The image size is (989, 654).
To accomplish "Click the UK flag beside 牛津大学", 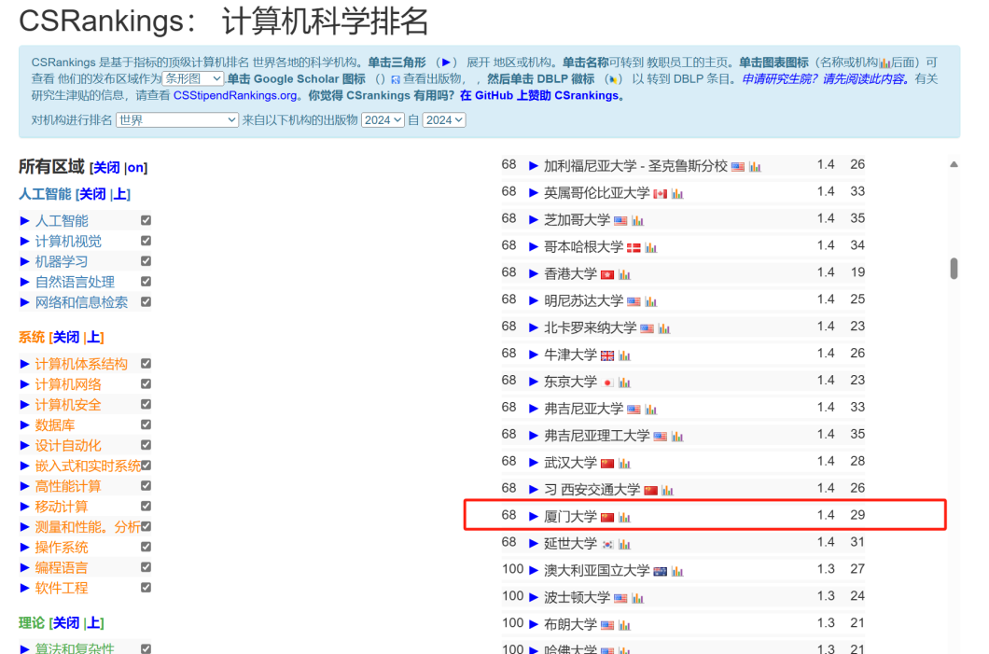I will [607, 355].
